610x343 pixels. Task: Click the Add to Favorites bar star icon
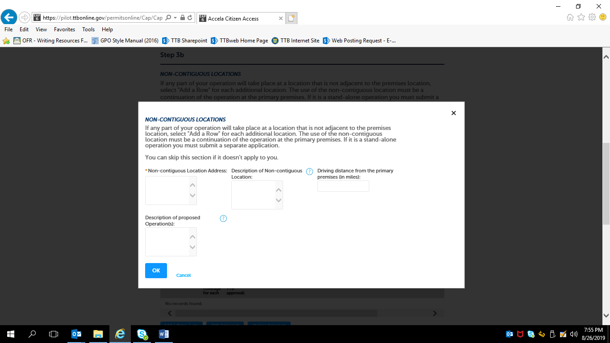point(6,41)
